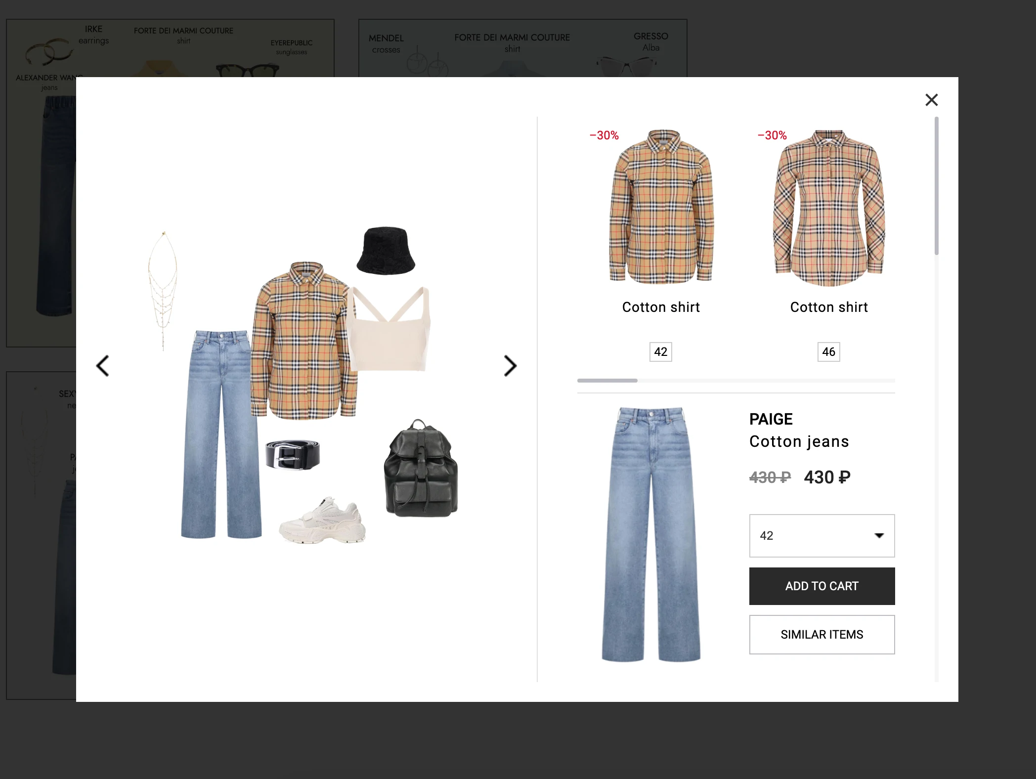Image resolution: width=1036 pixels, height=779 pixels.
Task: Click ADD TO CART button
Action: [x=821, y=586]
